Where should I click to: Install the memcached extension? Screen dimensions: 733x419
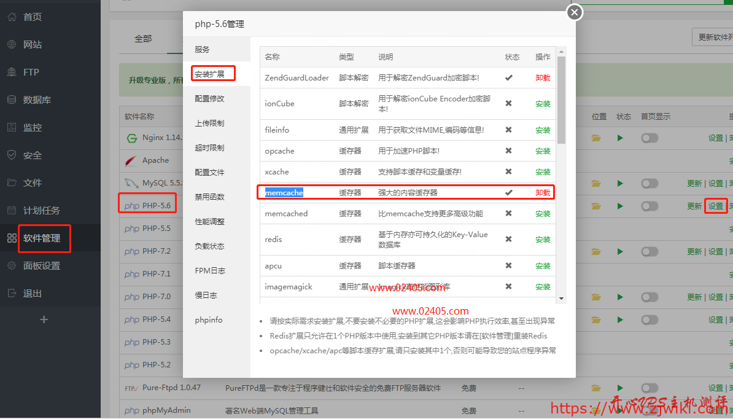coord(543,214)
